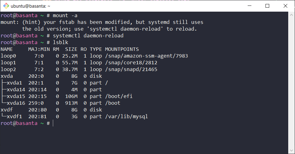Click the /snap/snapd/21465 mount path
The height and width of the screenshot is (154, 295).
coord(131,69)
